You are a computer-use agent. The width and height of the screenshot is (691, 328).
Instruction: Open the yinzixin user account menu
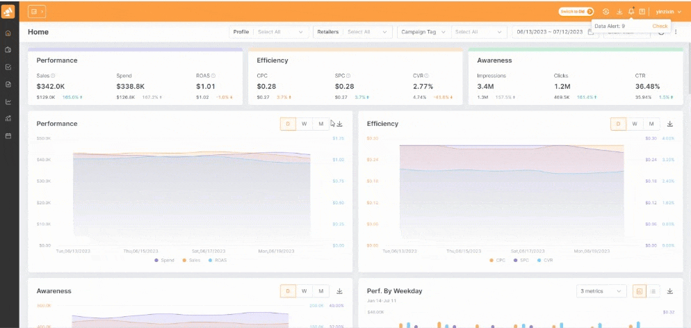[669, 11]
